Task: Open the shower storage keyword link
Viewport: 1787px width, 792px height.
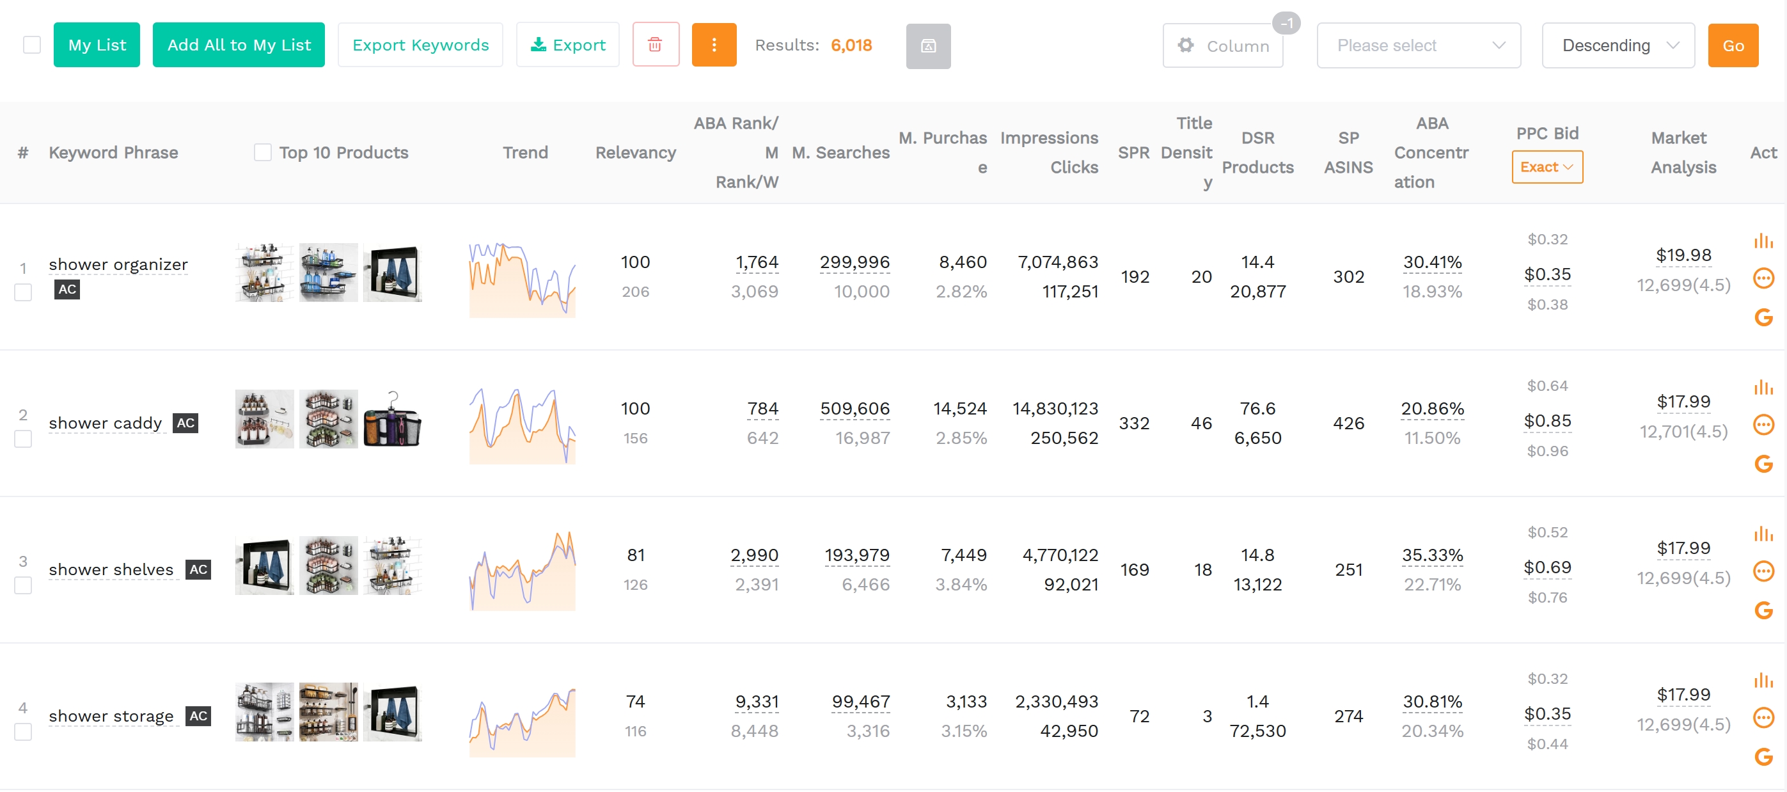Action: (x=111, y=716)
